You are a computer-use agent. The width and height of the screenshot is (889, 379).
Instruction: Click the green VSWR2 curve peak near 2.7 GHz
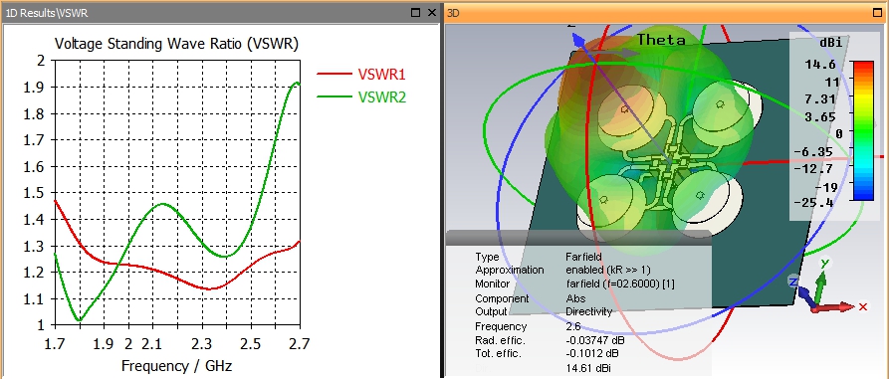click(x=296, y=84)
